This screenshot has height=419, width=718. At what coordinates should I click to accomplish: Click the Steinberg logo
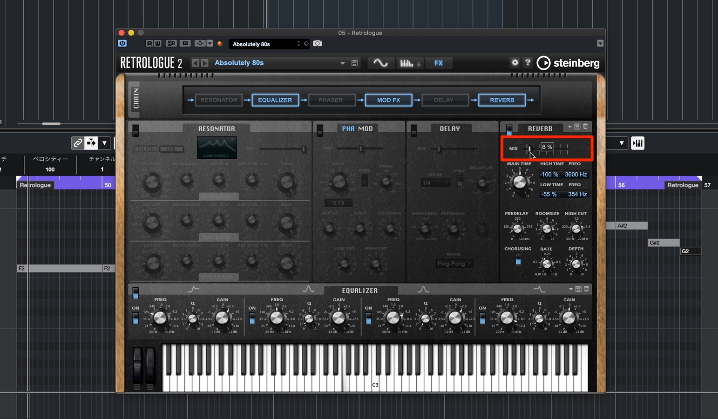568,63
